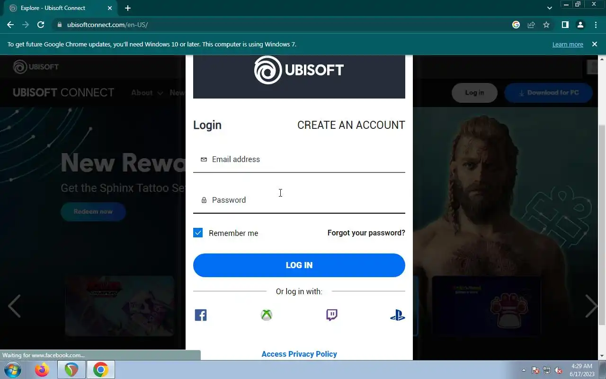The image size is (606, 379).
Task: Click the Ubisoft logo in page header
Action: 36,67
